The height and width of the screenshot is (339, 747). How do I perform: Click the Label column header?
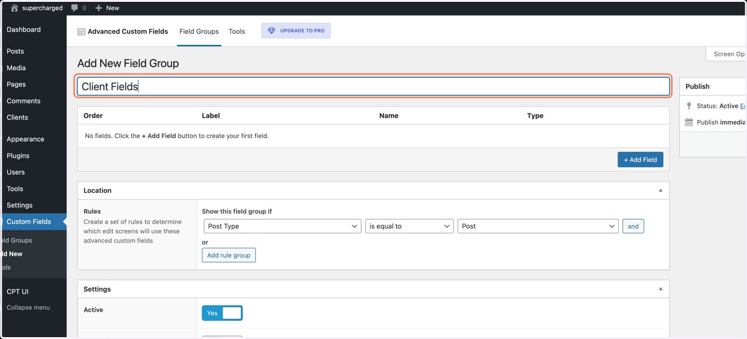211,116
